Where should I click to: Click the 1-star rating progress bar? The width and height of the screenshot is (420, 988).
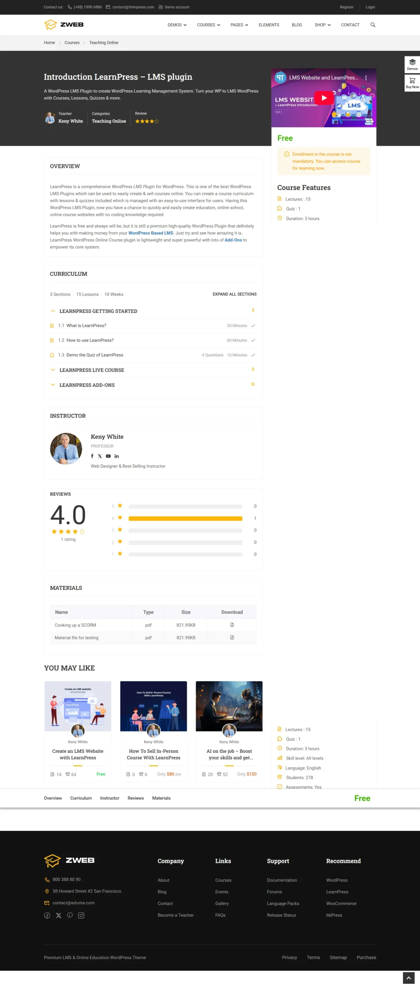coord(185,554)
